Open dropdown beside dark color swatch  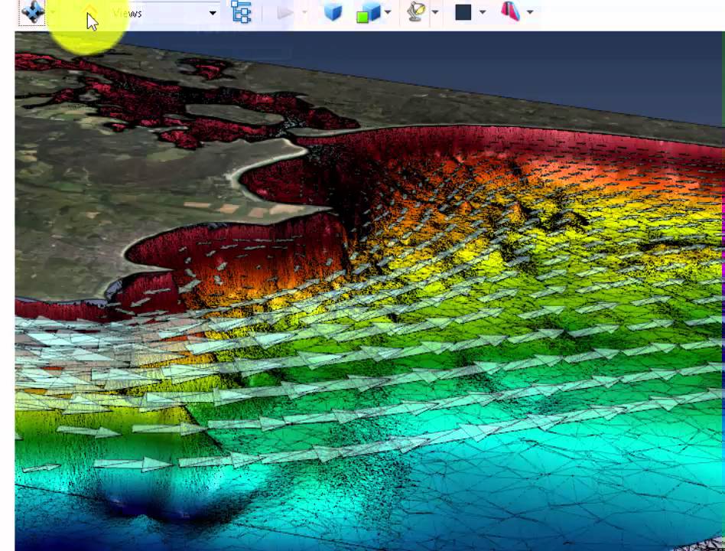coord(483,12)
